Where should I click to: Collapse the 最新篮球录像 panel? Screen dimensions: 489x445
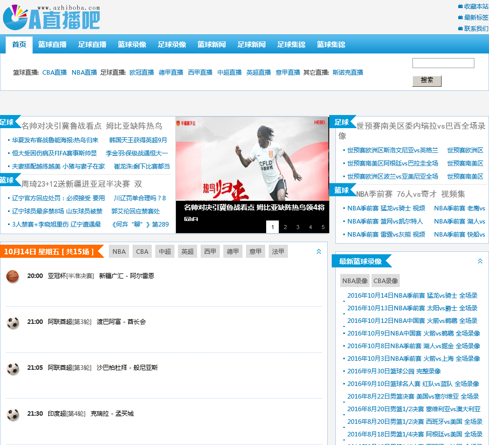[480, 261]
